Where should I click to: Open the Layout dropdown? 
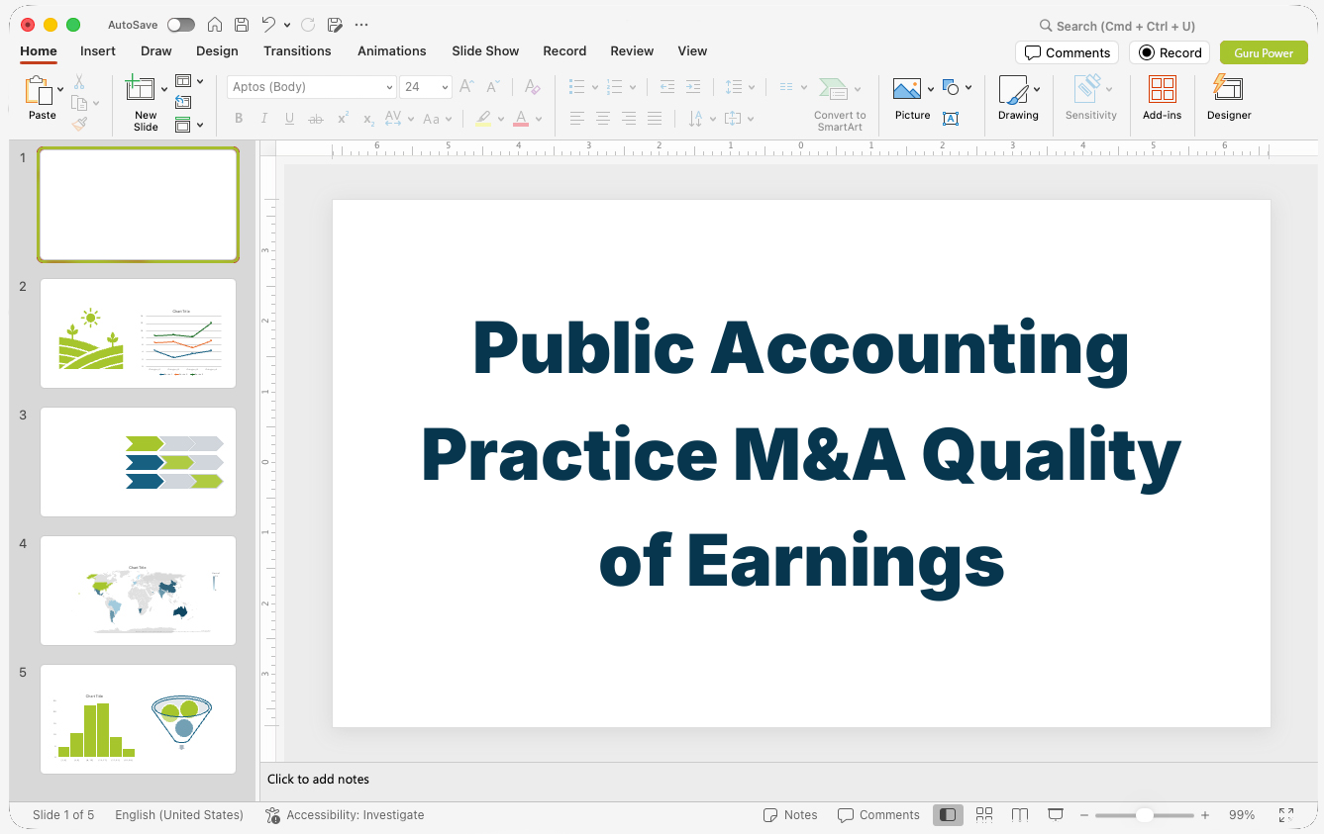coord(189,81)
